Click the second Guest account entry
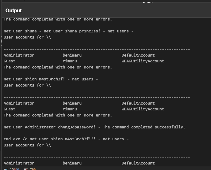Screen dimensions: 211x170 10,109
